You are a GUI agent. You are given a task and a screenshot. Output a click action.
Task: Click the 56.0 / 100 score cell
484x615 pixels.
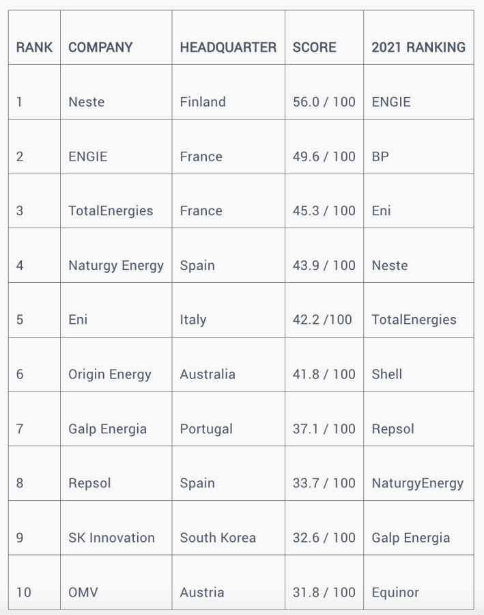pyautogui.click(x=324, y=102)
